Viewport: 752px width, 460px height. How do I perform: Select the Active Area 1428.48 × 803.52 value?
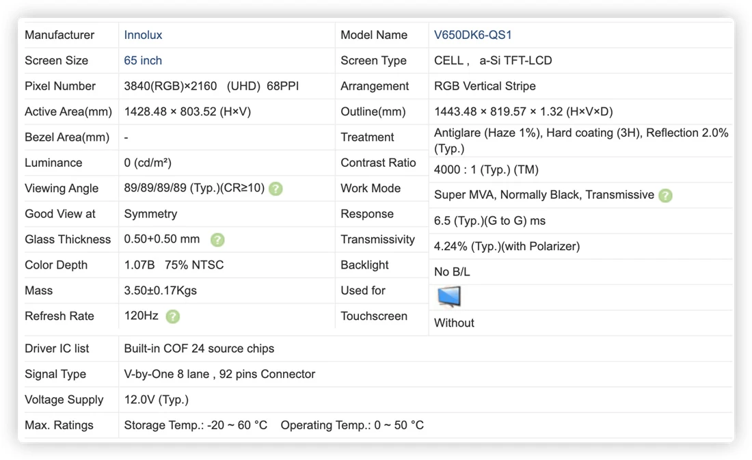[x=187, y=112]
